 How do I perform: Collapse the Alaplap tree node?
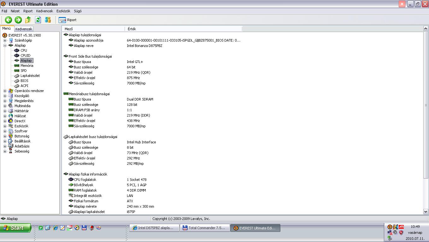pos(5,45)
